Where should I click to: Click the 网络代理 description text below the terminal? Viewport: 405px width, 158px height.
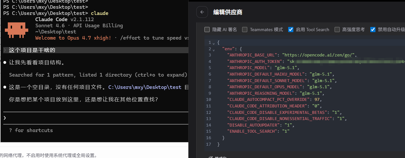click(x=48, y=155)
